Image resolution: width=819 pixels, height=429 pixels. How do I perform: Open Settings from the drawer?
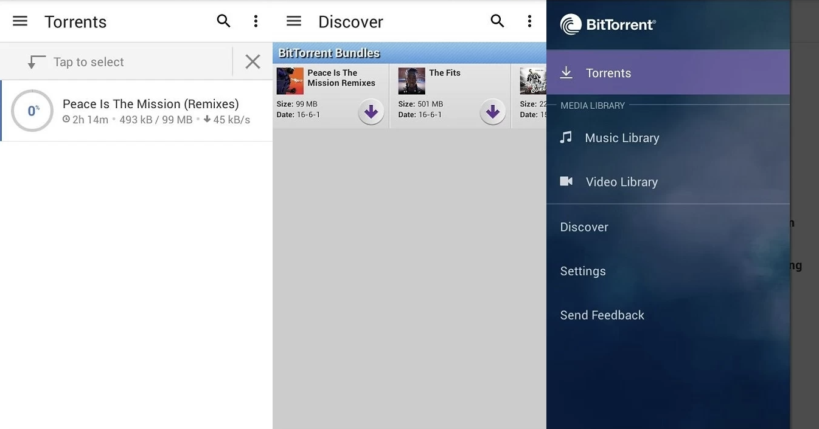tap(582, 271)
